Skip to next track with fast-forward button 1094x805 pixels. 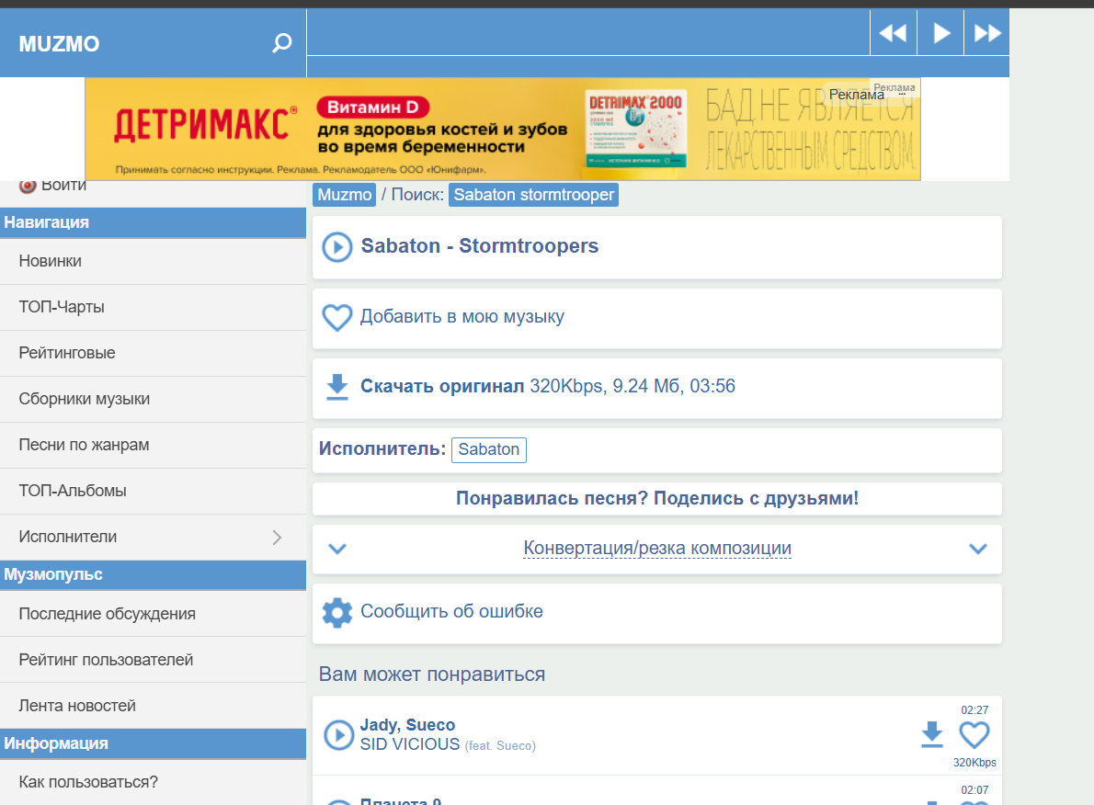(987, 33)
